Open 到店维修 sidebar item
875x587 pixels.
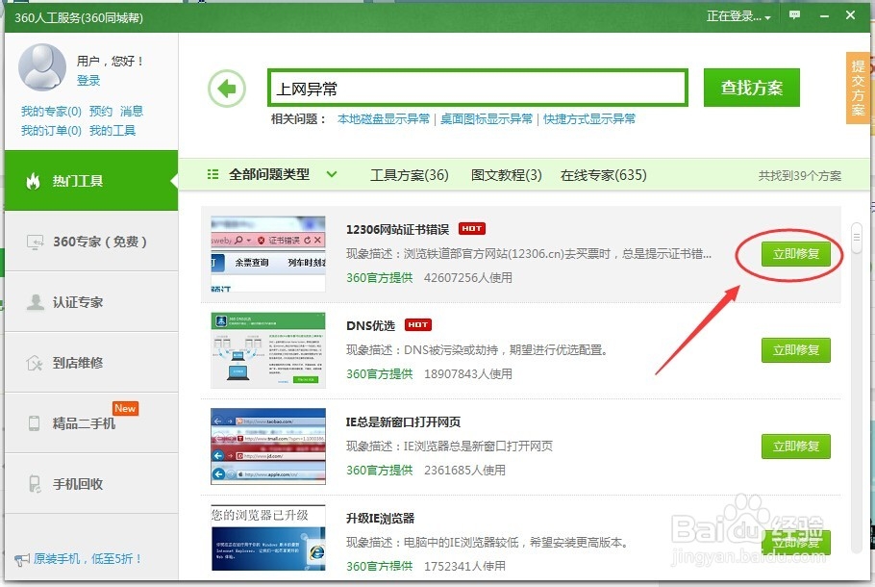point(91,363)
